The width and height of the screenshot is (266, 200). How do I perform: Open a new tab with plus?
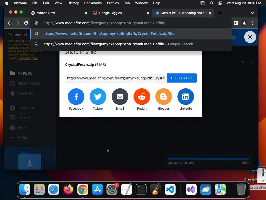220,13
